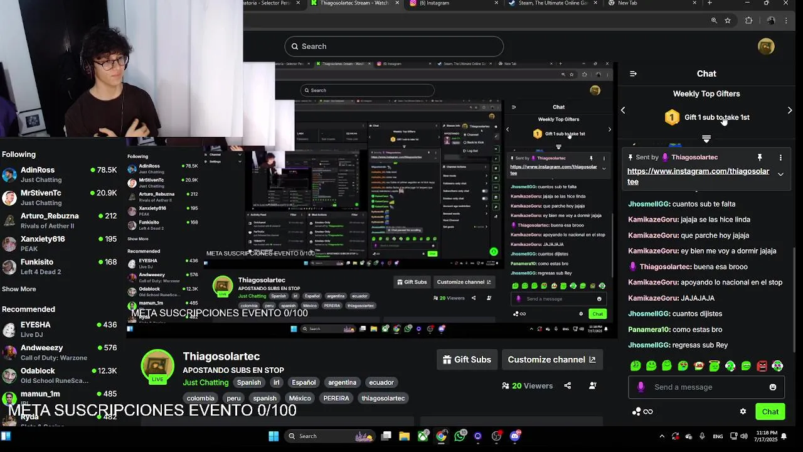Select the Spanish tag
The height and width of the screenshot is (452, 803).
(x=249, y=382)
